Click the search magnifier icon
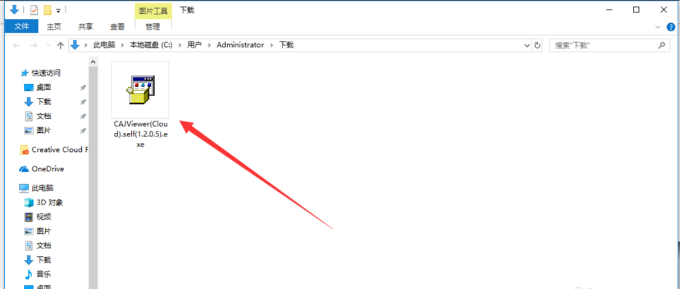680x289 pixels. point(661,45)
